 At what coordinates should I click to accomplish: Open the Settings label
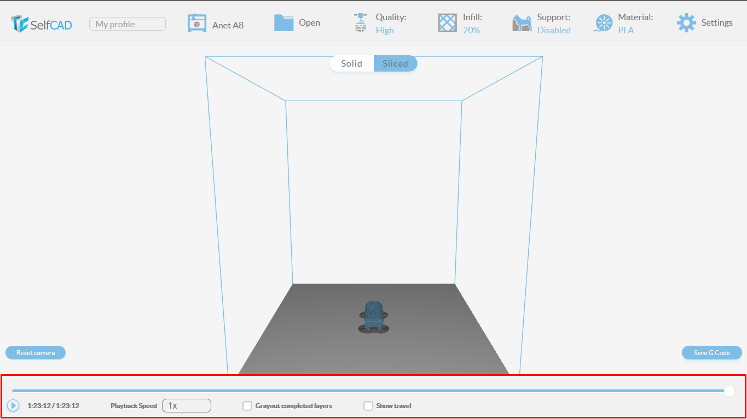point(717,23)
